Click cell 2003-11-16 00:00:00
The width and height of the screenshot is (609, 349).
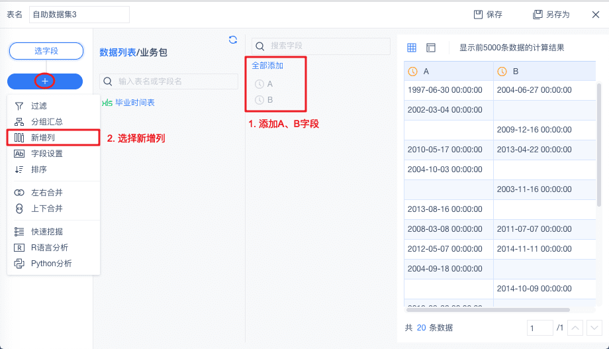(545, 189)
